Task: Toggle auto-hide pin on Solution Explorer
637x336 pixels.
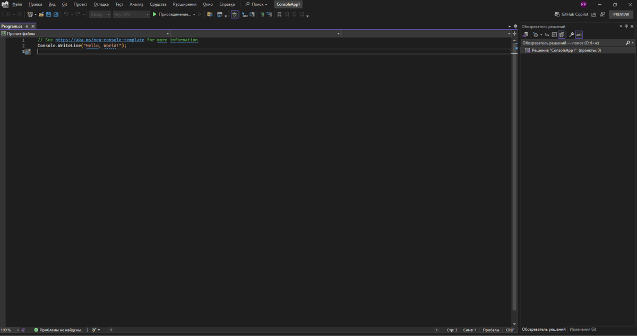Action: [x=626, y=26]
